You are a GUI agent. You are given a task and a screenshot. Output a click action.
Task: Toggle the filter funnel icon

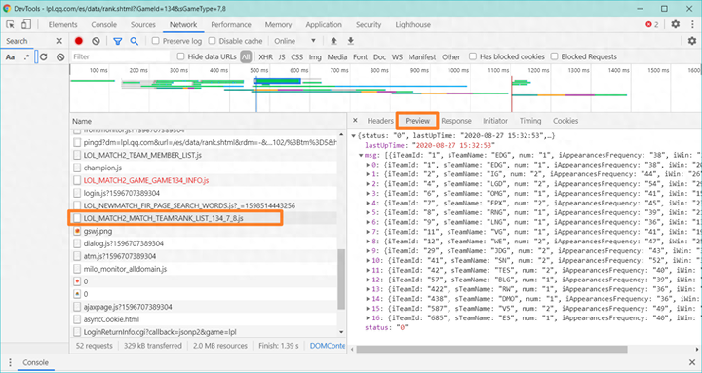[x=118, y=41]
